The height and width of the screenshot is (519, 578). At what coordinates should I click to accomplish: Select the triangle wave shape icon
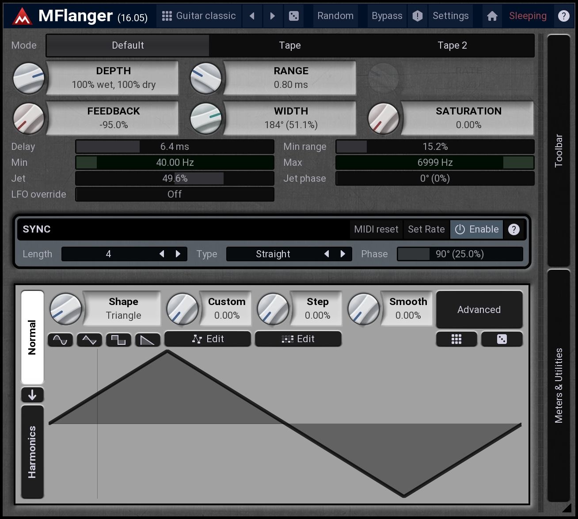tap(89, 340)
